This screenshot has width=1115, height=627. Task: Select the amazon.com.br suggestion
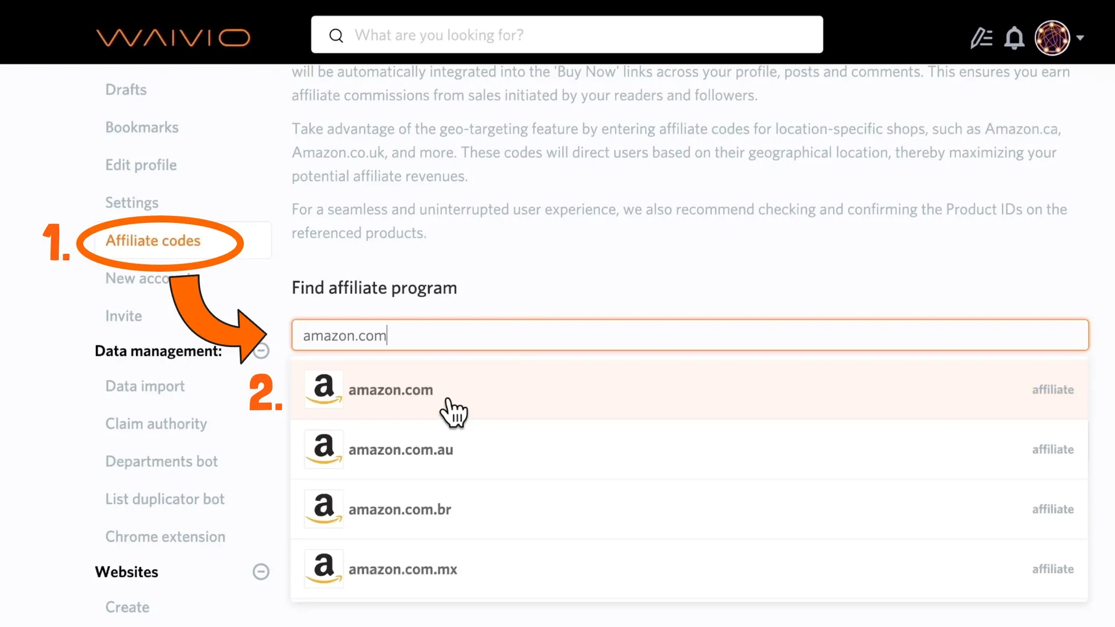[x=689, y=509]
